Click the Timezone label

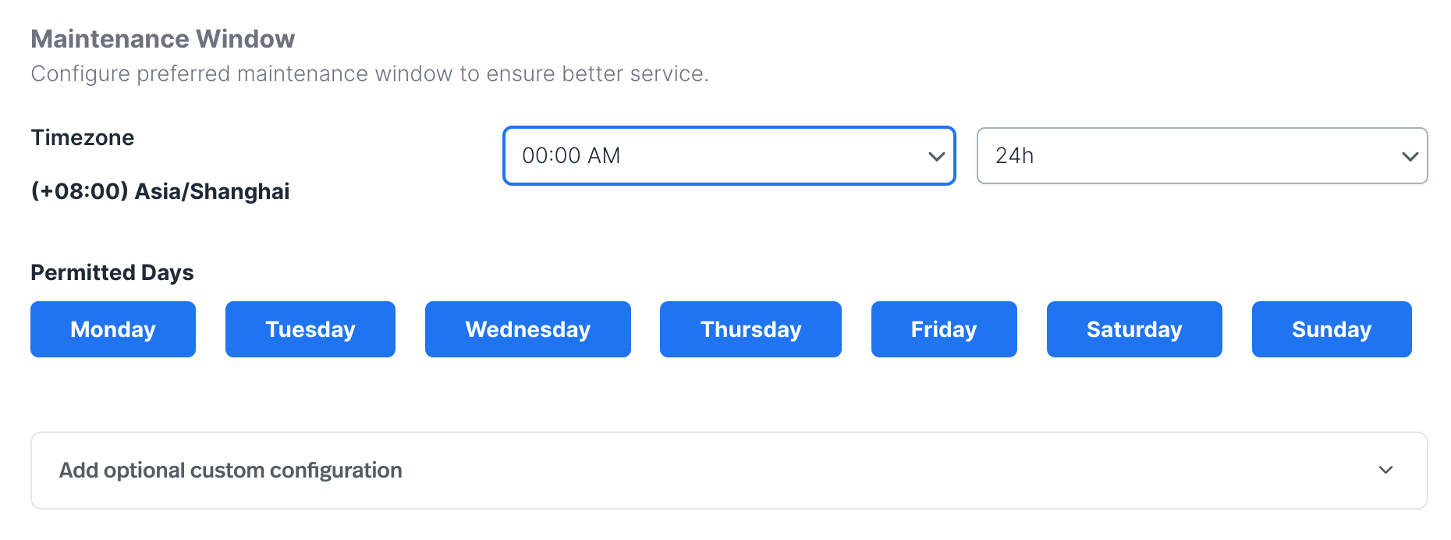83,138
